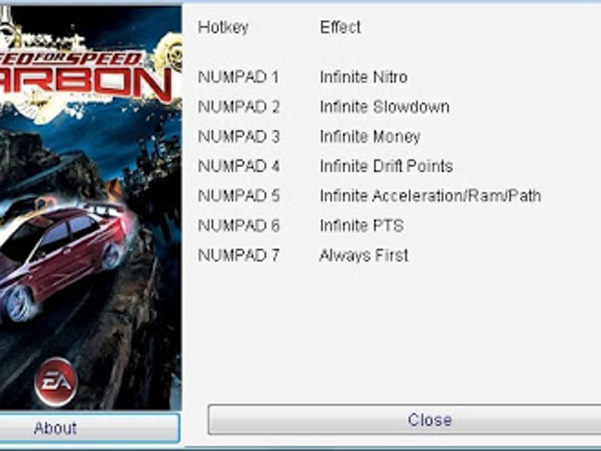601x451 pixels.
Task: Click the NUMPAD 4 hotkey label
Action: (x=239, y=166)
